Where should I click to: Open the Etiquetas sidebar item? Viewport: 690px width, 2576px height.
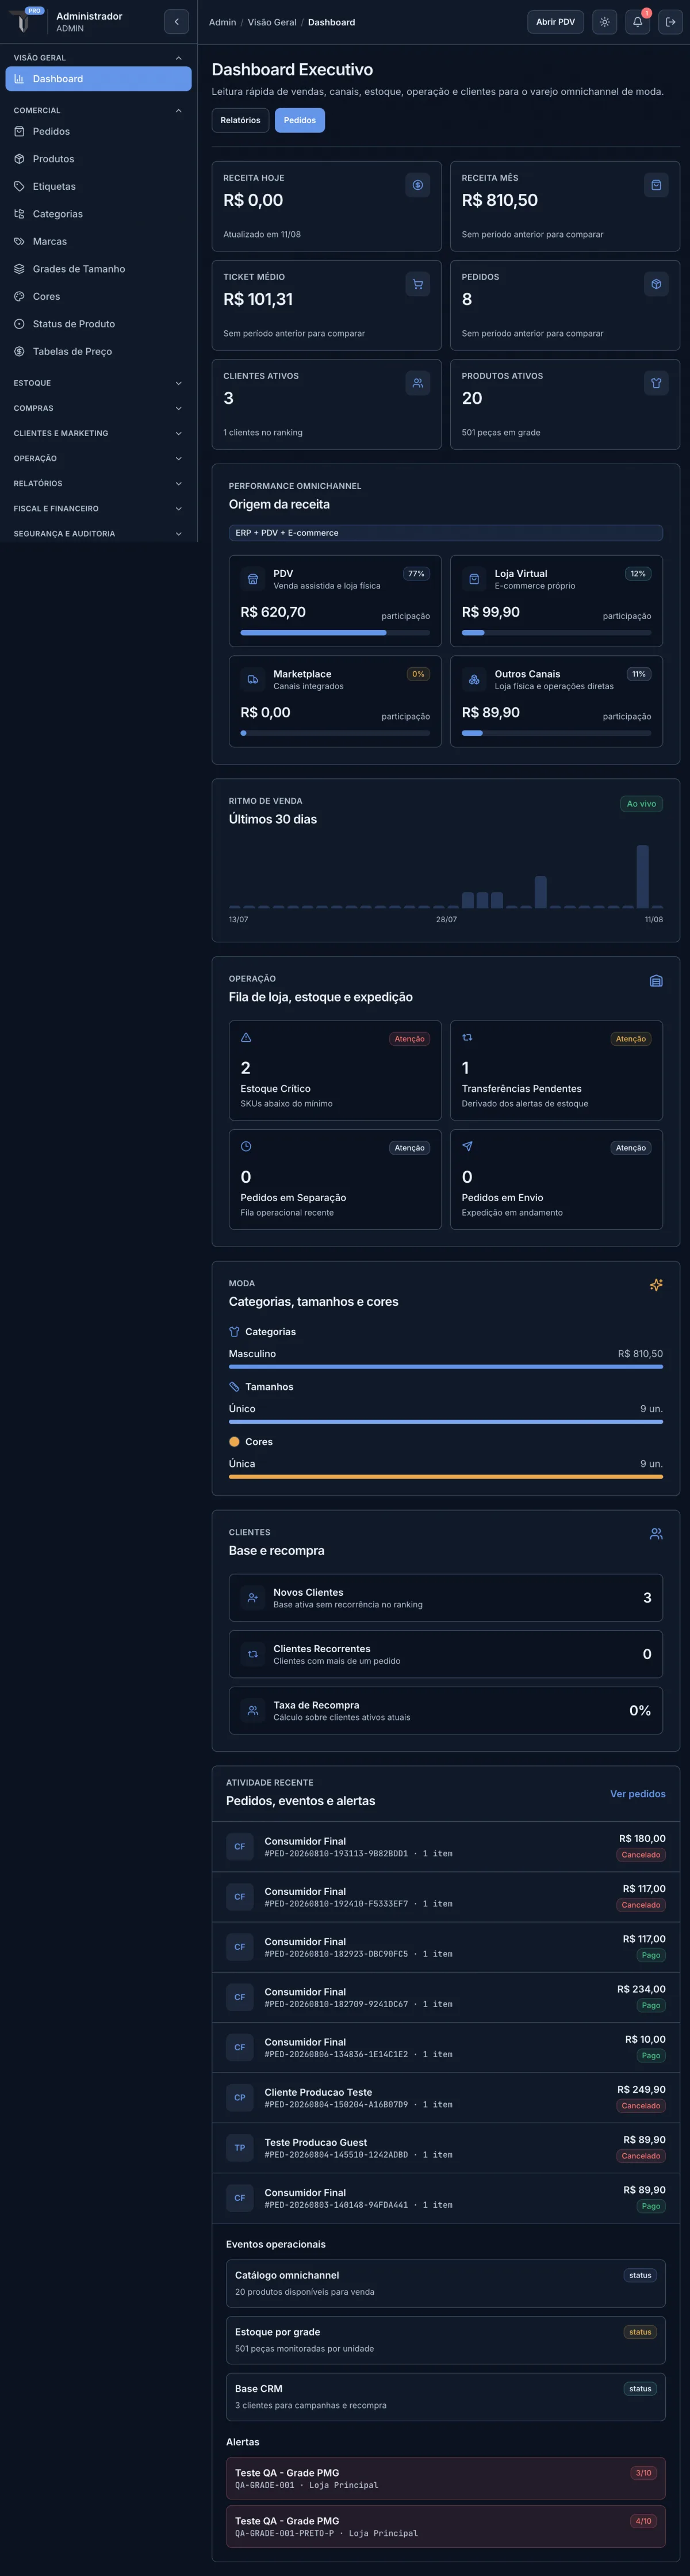pos(98,186)
